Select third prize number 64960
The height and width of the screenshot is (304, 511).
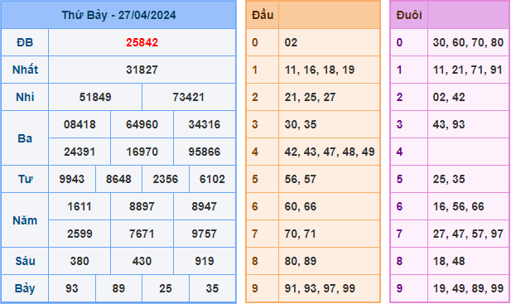[142, 124]
